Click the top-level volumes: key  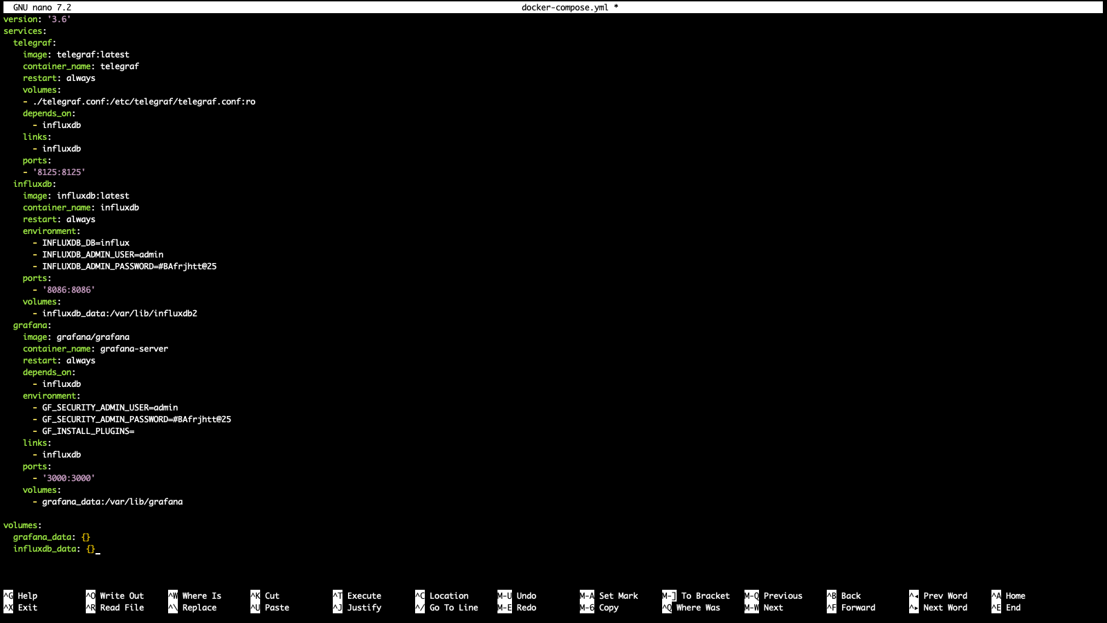[23, 525]
